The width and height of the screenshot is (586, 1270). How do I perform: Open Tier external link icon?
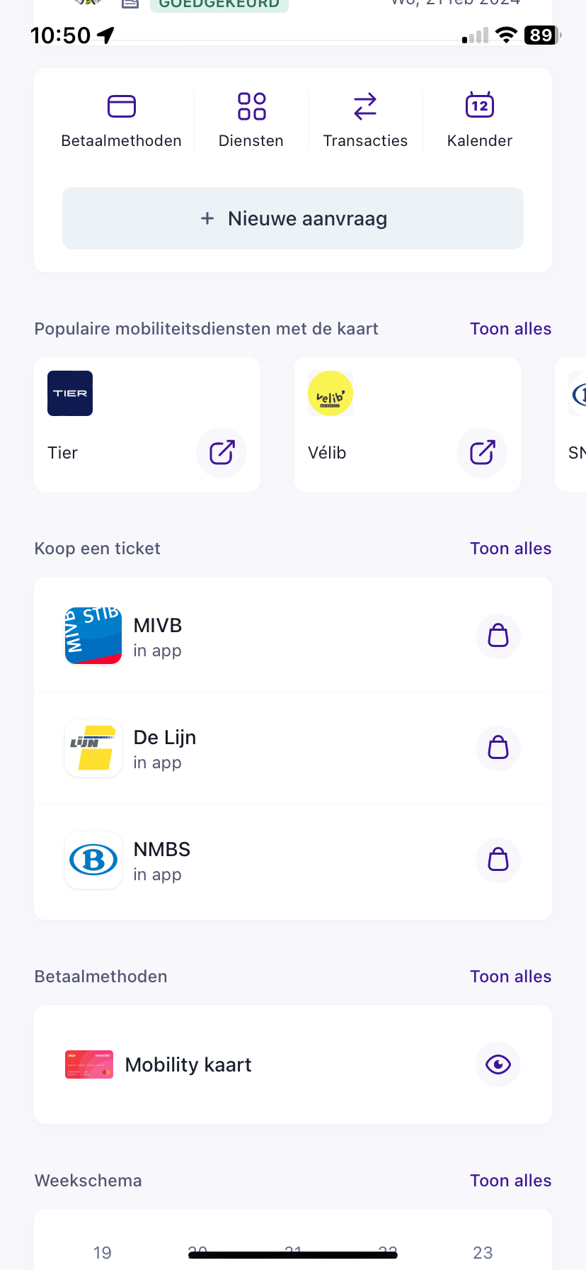point(222,452)
